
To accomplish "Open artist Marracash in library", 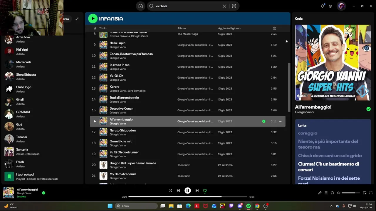I will pyautogui.click(x=43, y=64).
